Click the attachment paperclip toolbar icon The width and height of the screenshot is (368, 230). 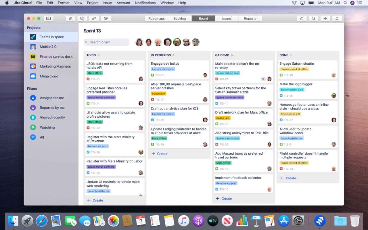(x=70, y=18)
